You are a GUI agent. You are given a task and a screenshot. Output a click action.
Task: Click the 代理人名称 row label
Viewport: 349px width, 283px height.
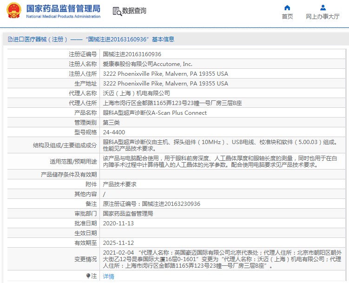(x=83, y=93)
